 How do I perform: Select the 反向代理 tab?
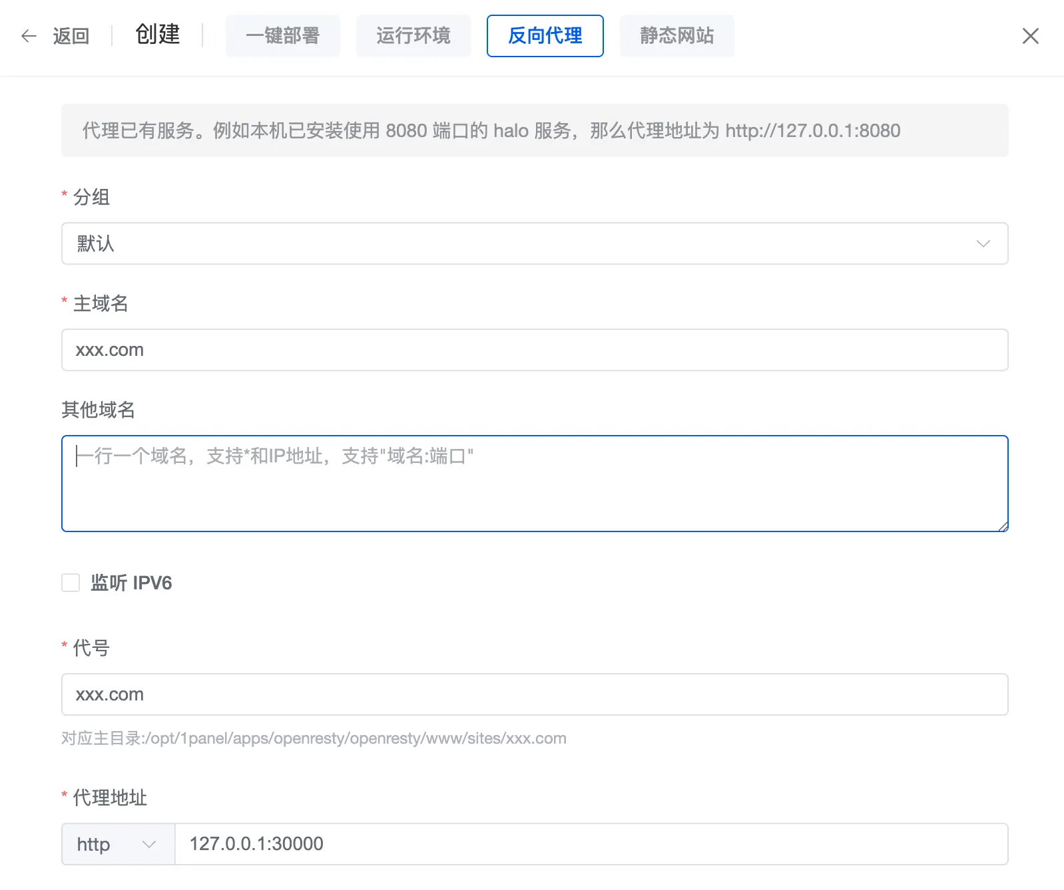pos(545,36)
